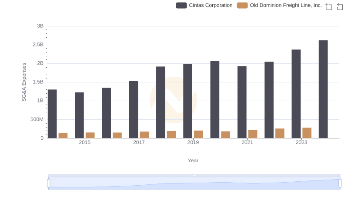Click the dark Cintas Corporation legend swatch
The image size is (348, 200).
coord(181,5)
